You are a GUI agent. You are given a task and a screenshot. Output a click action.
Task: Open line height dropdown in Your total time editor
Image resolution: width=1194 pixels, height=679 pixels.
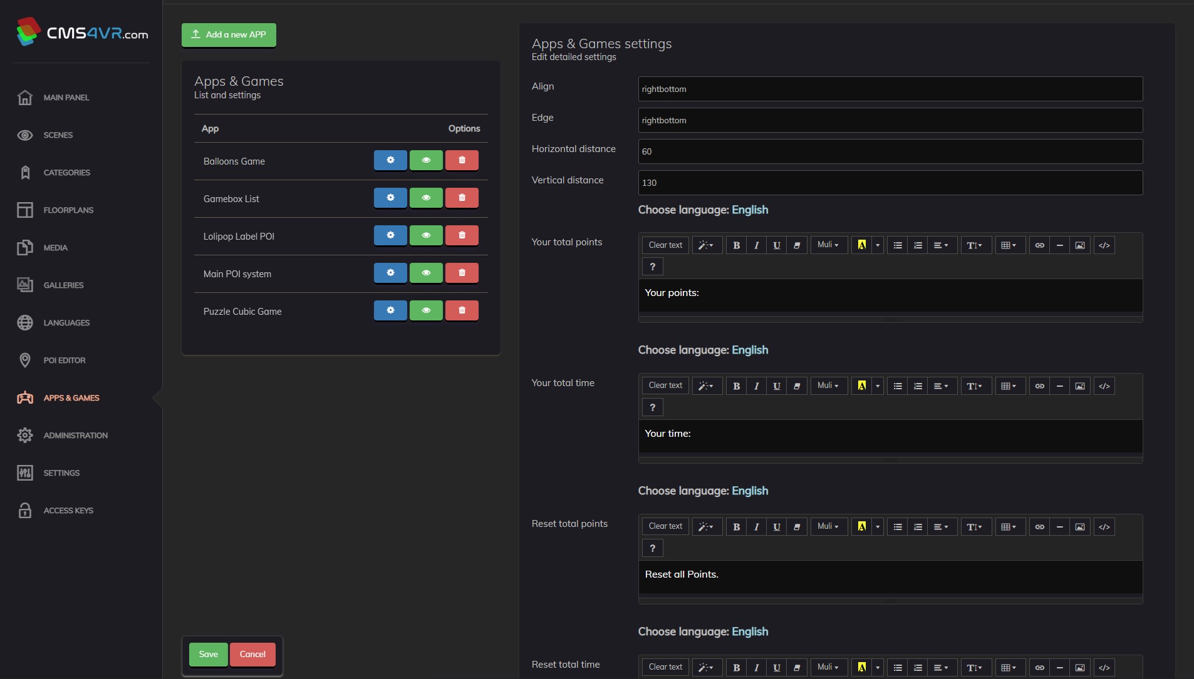975,386
